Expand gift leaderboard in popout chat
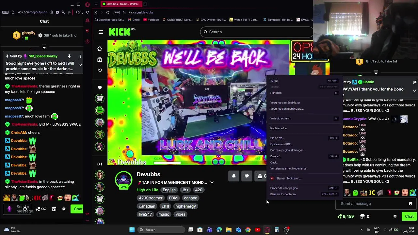This screenshot has height=235, width=418. 44,47
